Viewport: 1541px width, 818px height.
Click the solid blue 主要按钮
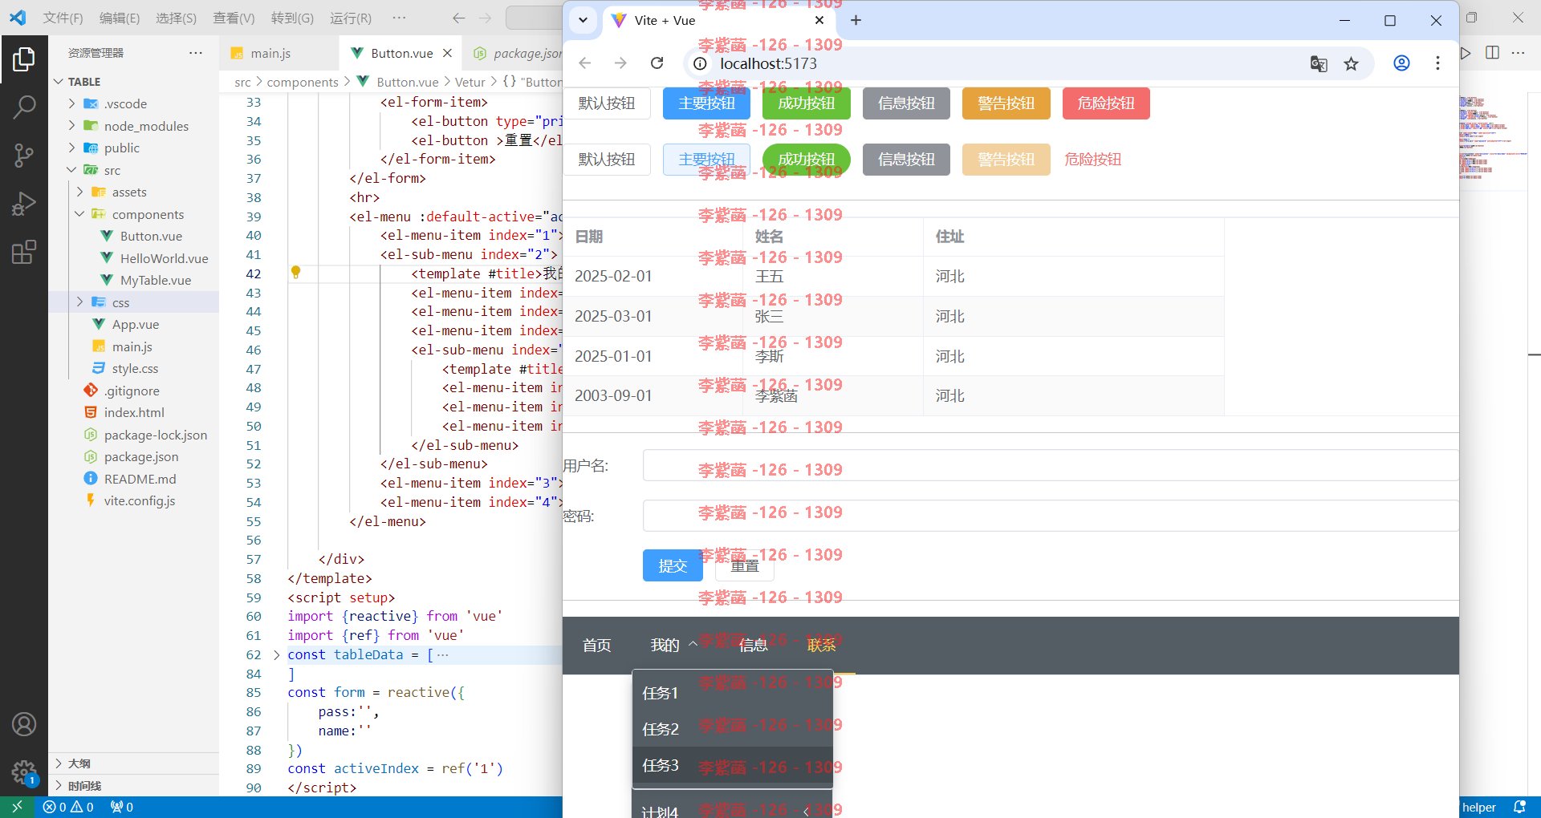point(706,103)
